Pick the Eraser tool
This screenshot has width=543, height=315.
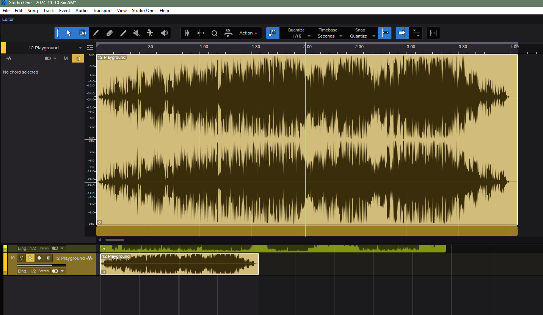110,33
